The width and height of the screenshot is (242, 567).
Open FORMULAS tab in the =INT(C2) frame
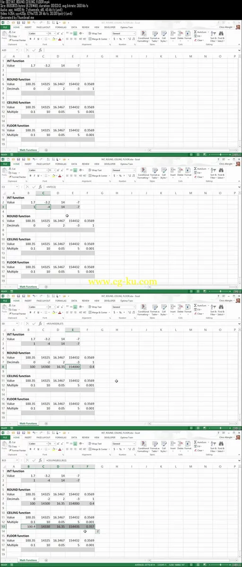tap(61, 165)
